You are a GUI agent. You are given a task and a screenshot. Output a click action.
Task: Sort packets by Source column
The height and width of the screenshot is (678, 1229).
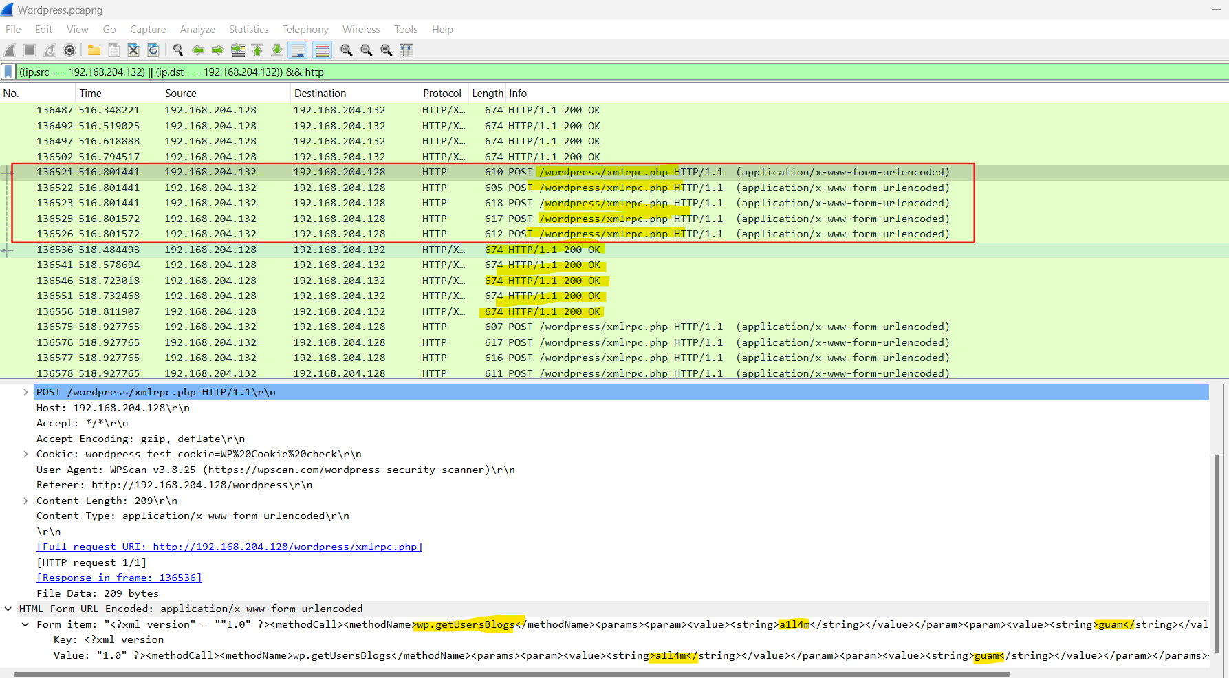226,94
